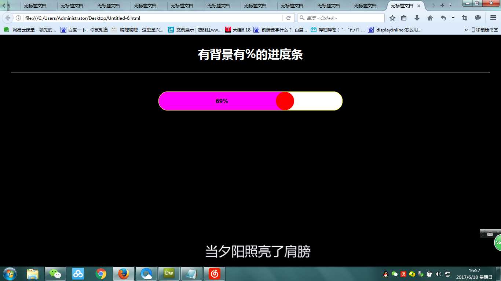Viewport: 501px width, 281px height.
Task: Launch Google Chrome from taskbar
Action: point(101,274)
